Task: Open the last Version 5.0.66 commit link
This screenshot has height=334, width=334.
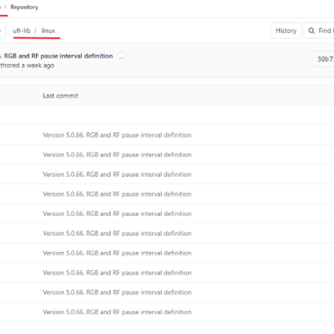Action: (117, 312)
